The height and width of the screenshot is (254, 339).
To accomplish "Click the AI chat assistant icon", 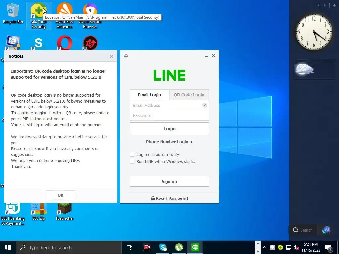I will (x=326, y=230).
